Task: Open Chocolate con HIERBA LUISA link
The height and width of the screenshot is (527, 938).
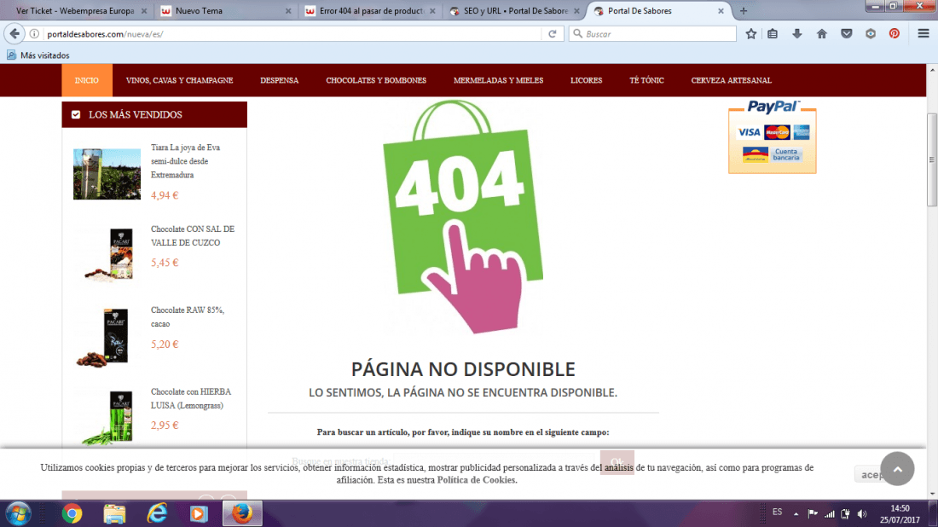Action: point(191,398)
